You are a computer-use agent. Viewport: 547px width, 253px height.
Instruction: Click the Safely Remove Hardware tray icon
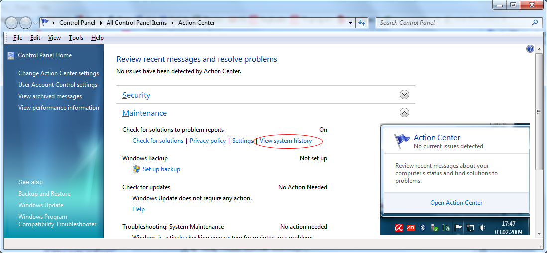435,228
